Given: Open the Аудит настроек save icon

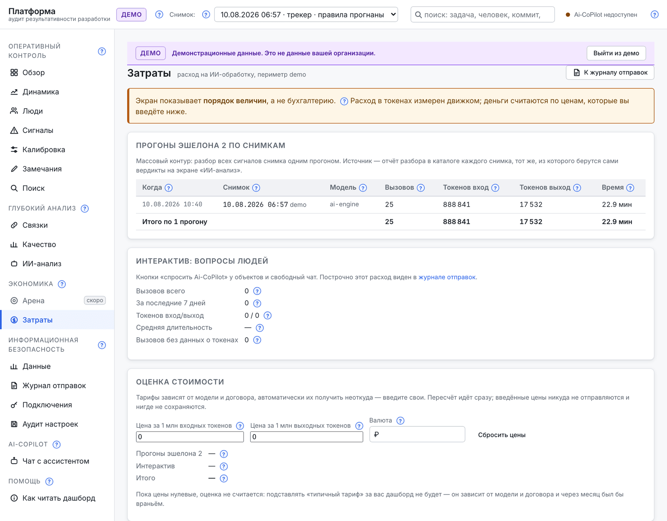Looking at the screenshot, I should click(14, 424).
